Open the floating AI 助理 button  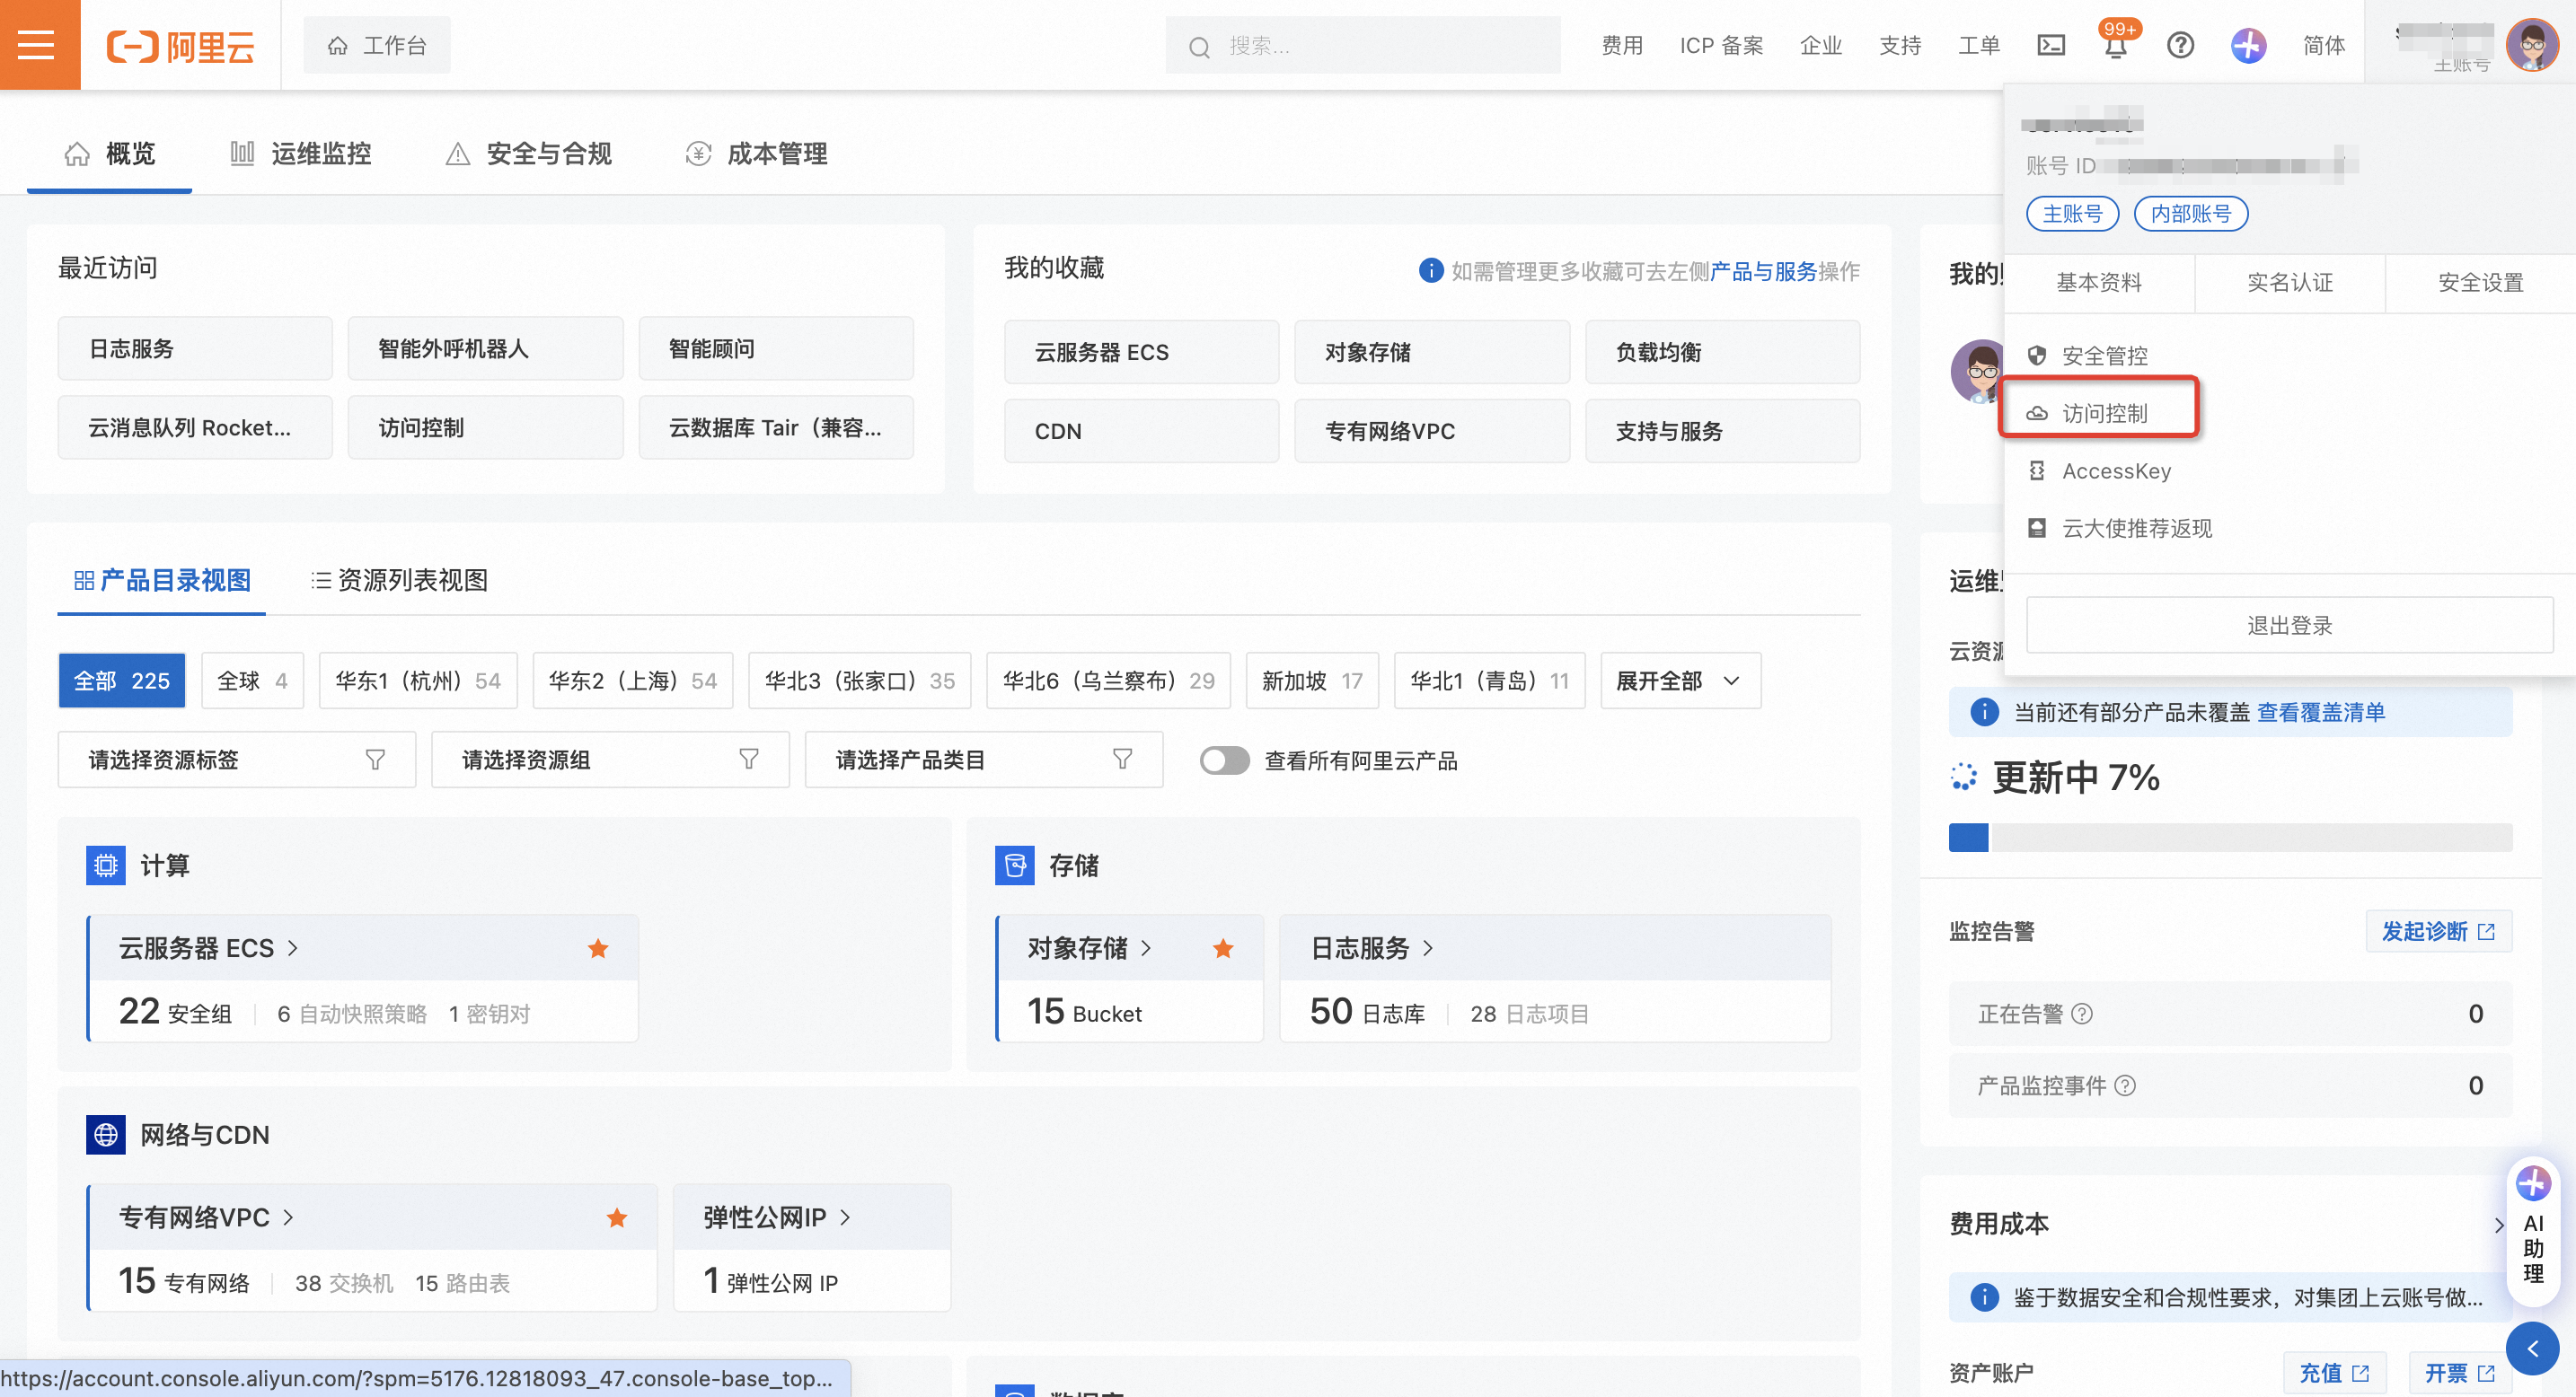click(x=2532, y=1231)
